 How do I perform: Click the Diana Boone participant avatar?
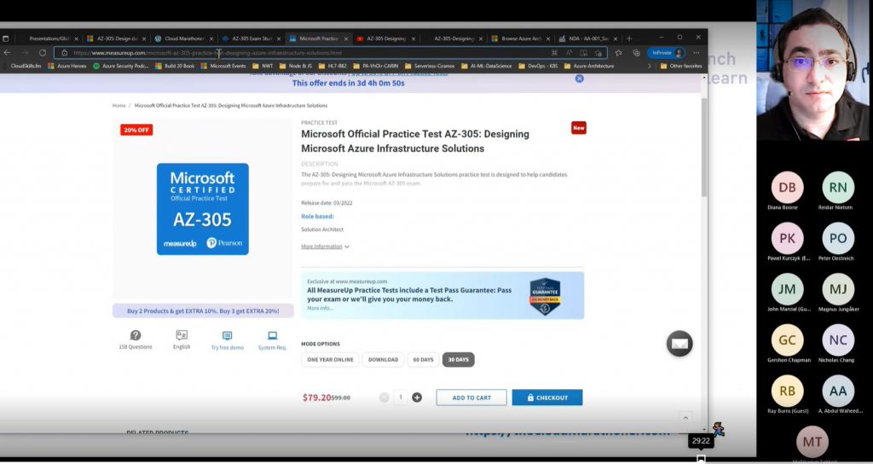pyautogui.click(x=787, y=188)
